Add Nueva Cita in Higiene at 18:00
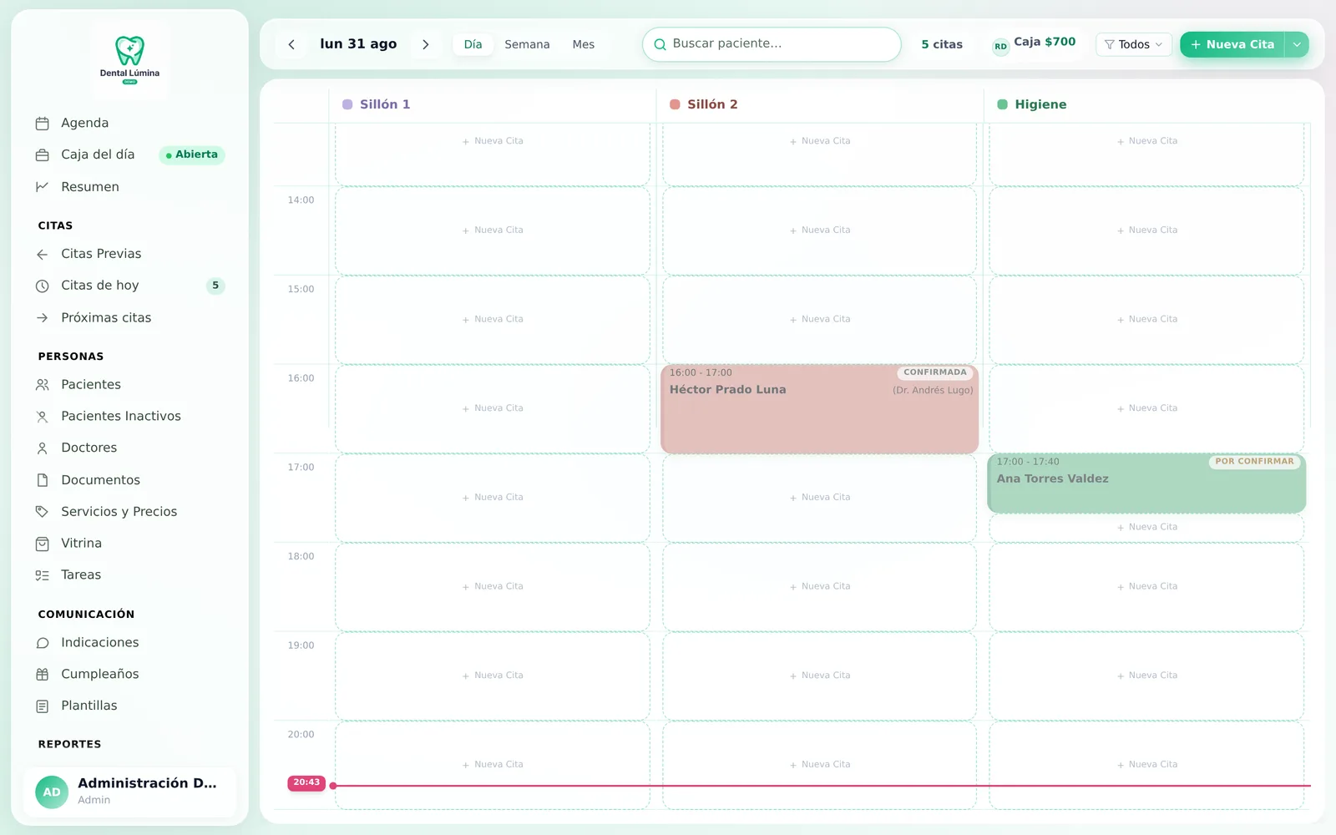 (1146, 587)
